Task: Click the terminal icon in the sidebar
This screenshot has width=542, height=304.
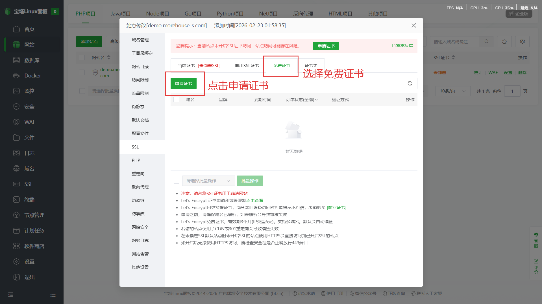Action: click(16, 199)
